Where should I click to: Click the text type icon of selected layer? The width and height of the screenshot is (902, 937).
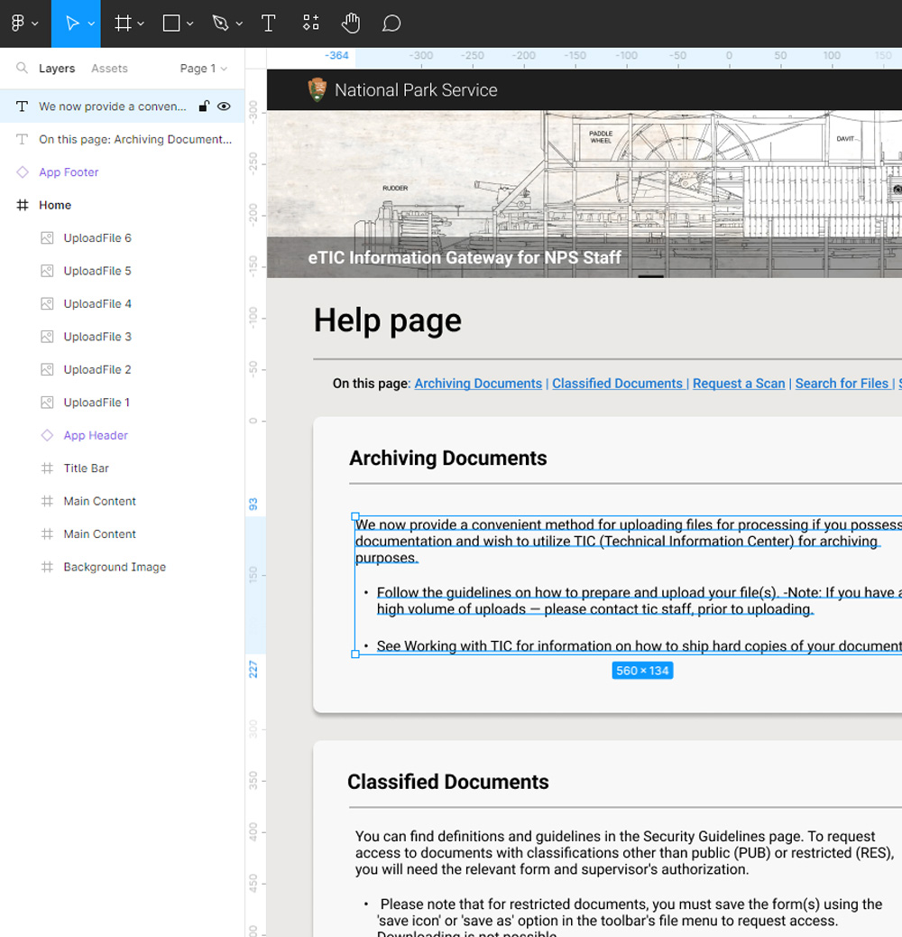22,107
